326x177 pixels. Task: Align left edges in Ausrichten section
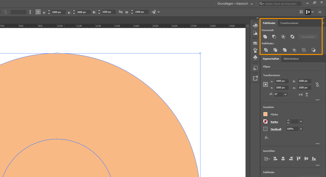click(x=275, y=159)
